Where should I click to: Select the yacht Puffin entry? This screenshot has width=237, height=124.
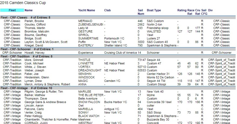click(118, 42)
